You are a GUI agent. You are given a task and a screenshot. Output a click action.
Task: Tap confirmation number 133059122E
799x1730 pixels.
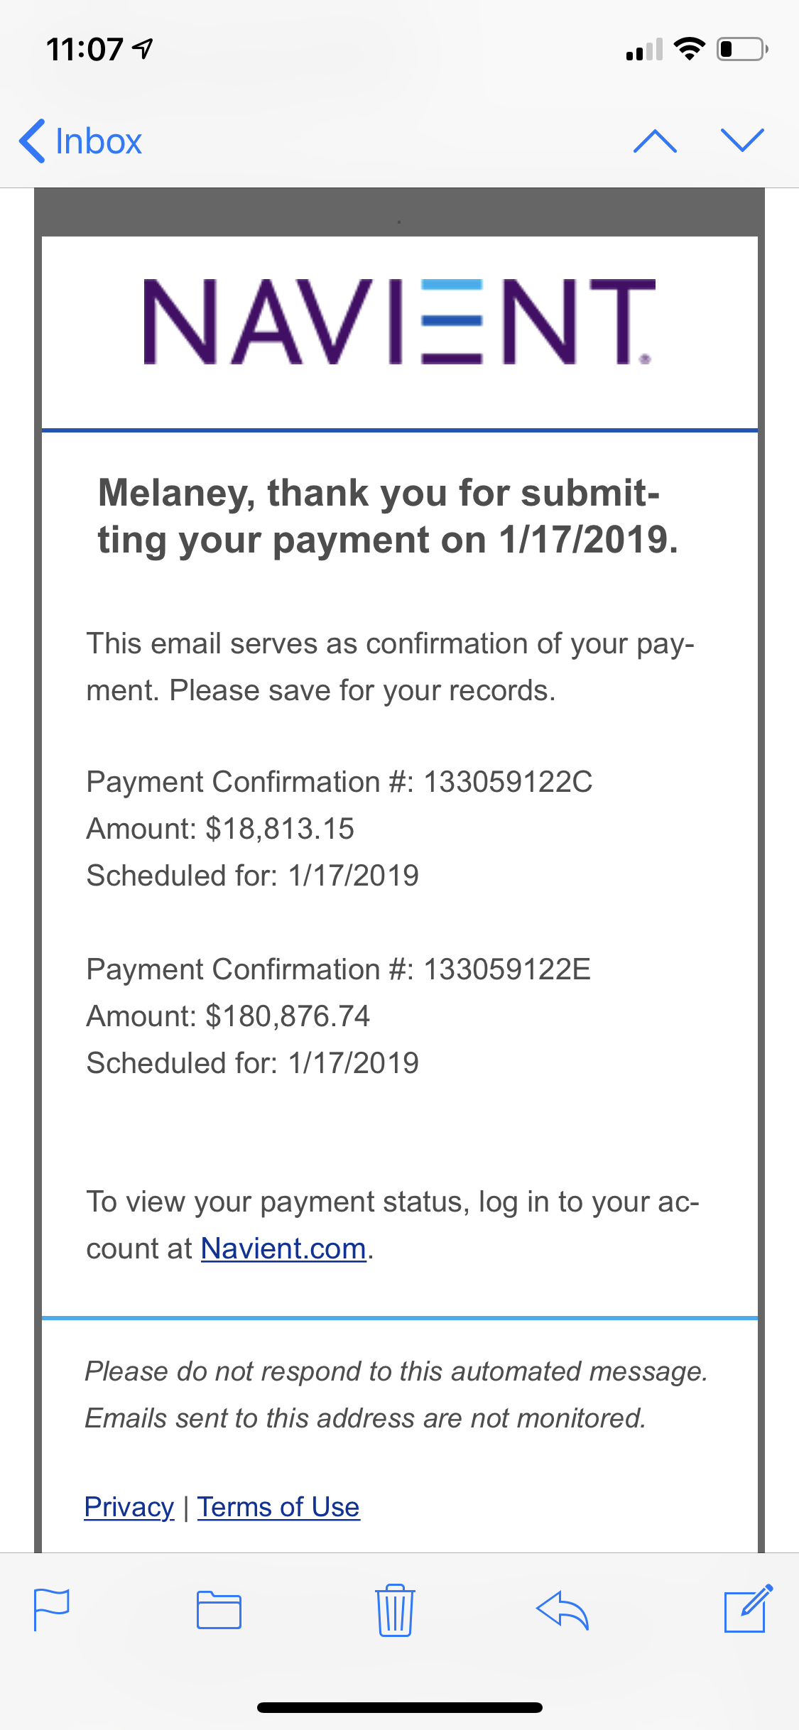coord(507,969)
